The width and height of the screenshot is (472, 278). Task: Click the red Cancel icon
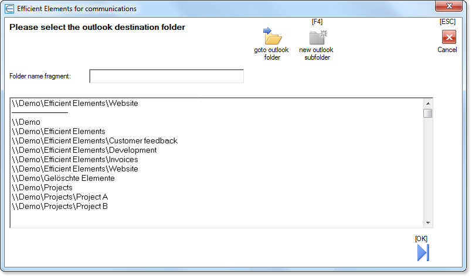[x=449, y=37]
